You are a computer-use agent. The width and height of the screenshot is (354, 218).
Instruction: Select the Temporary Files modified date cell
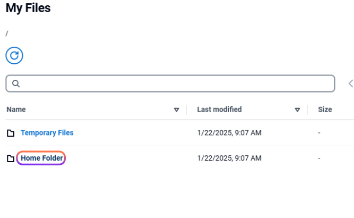(x=229, y=133)
